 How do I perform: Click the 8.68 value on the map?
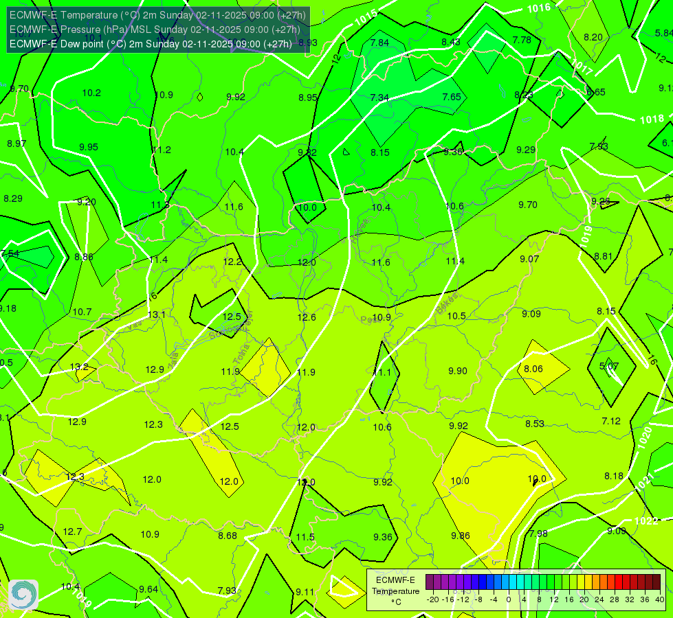coord(228,535)
